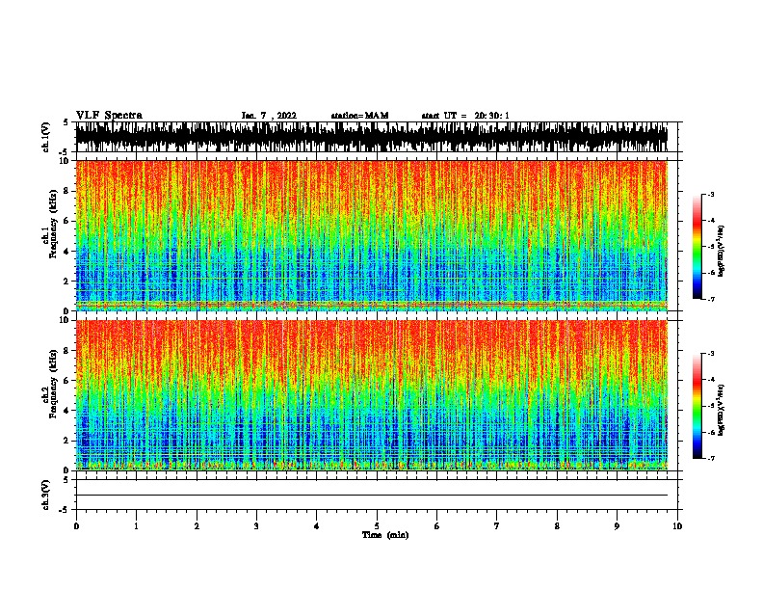Click the '3' tick label on Time axis
763x590 pixels.
256,526
